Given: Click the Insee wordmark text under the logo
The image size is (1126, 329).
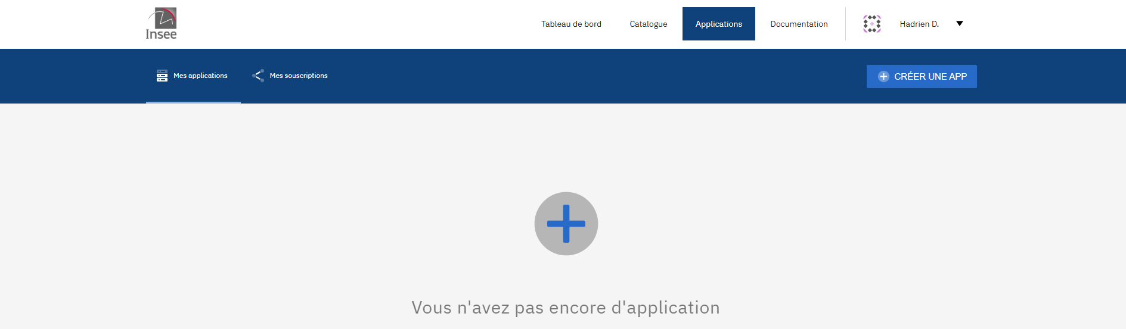Looking at the screenshot, I should coord(161,35).
